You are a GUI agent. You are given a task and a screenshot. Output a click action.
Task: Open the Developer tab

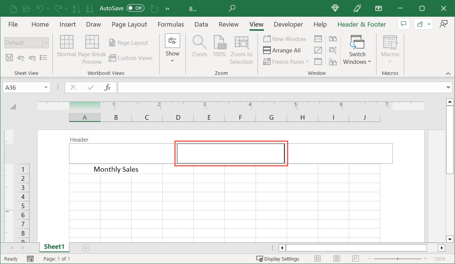288,24
